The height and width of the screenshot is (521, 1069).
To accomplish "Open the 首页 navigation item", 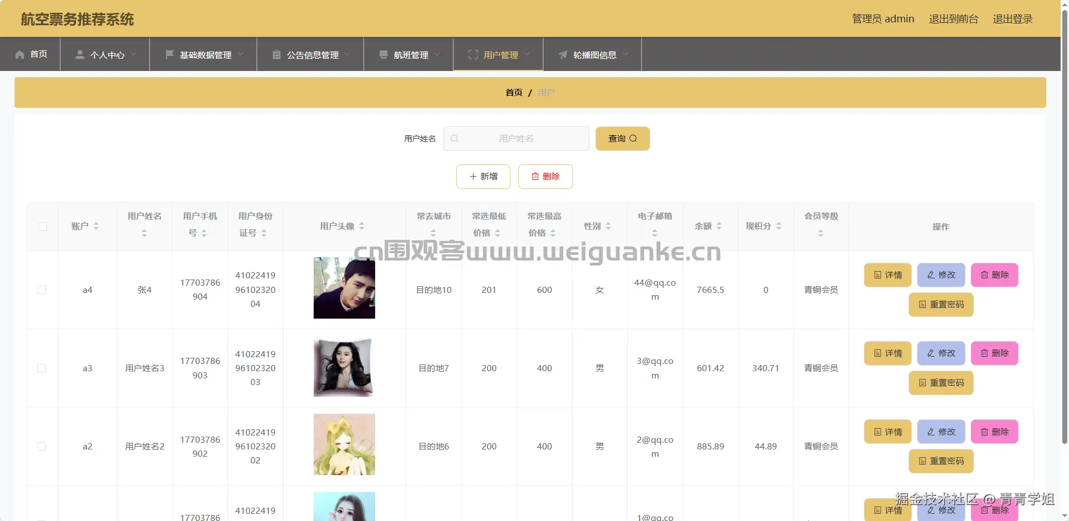I will (31, 54).
